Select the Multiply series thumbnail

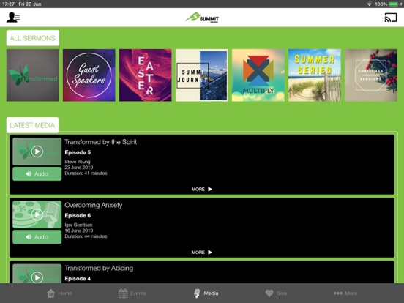258,75
